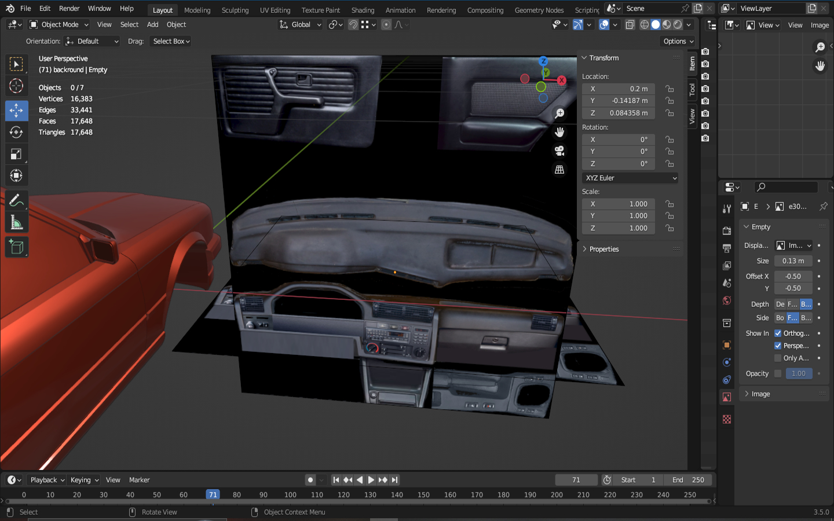The width and height of the screenshot is (834, 521).
Task: Enable the Opacity checkbox
Action: tap(778, 374)
